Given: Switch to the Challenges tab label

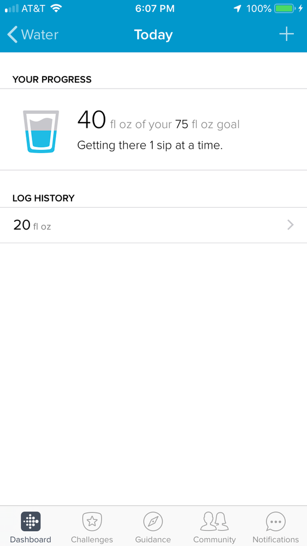Looking at the screenshot, I should pyautogui.click(x=92, y=540).
